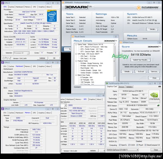Click the DRAM Frequency value 1466.7 MHz
Viewport: 163px width, 159px height.
pos(36,129)
